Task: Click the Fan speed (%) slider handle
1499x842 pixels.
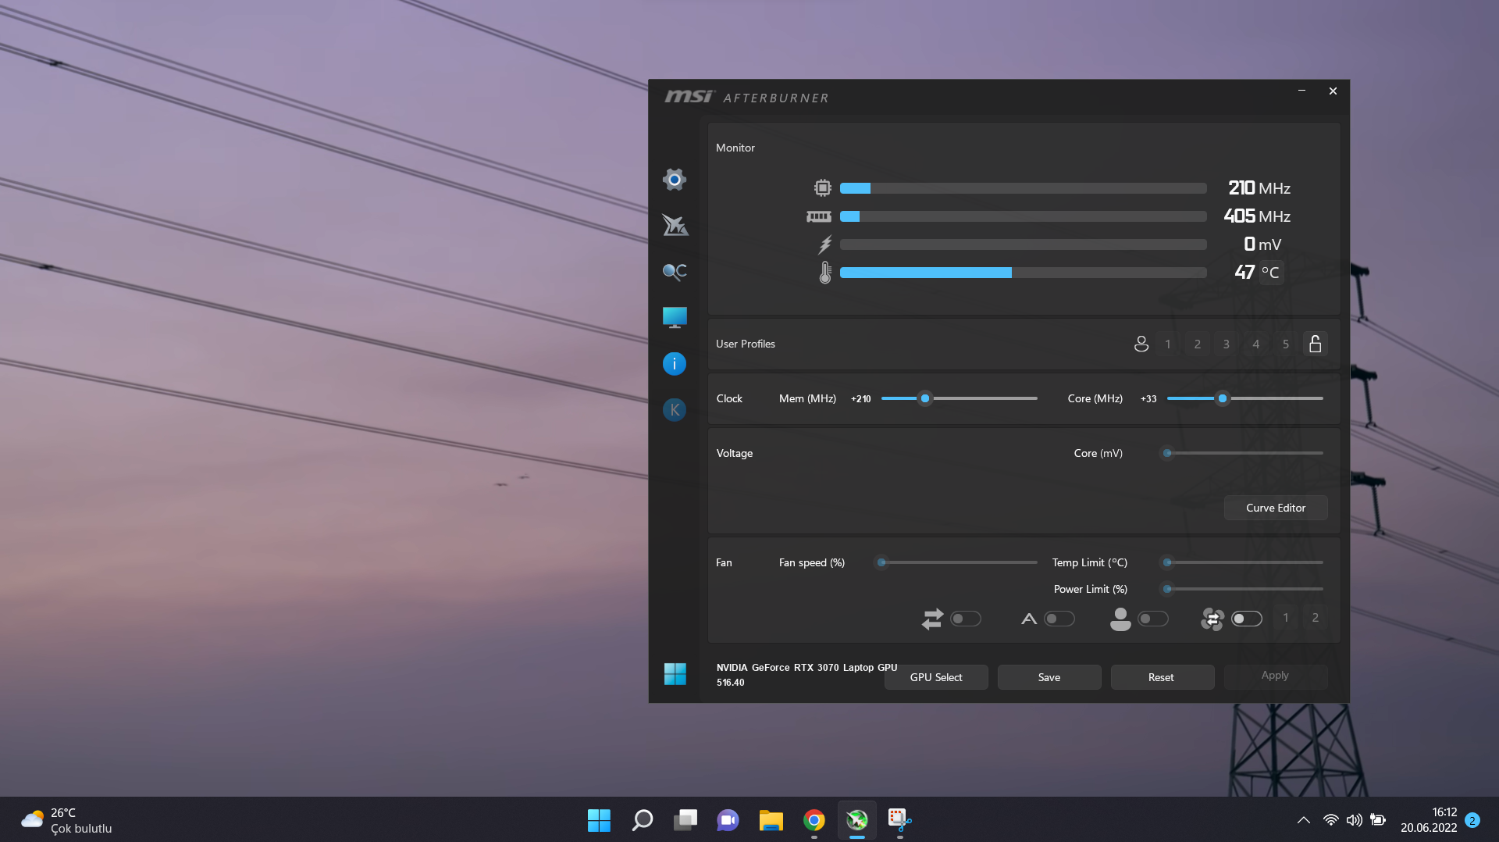Action: [x=881, y=562]
